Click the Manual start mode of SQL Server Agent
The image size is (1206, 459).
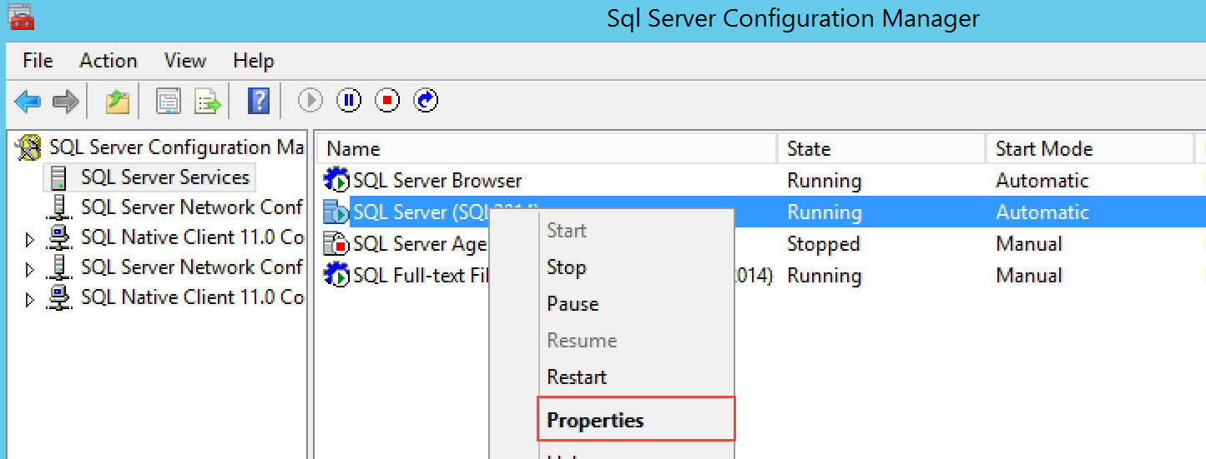1029,244
